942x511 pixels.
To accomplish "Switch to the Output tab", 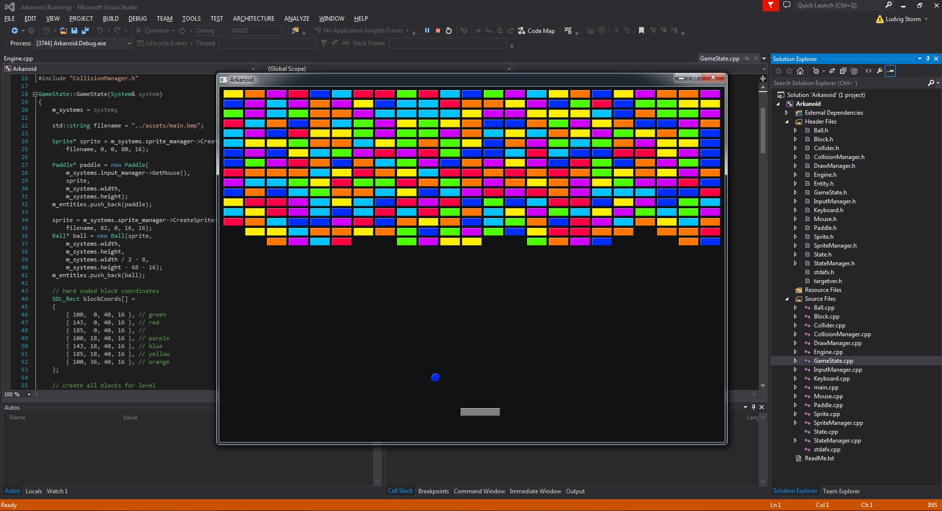I will (x=575, y=491).
